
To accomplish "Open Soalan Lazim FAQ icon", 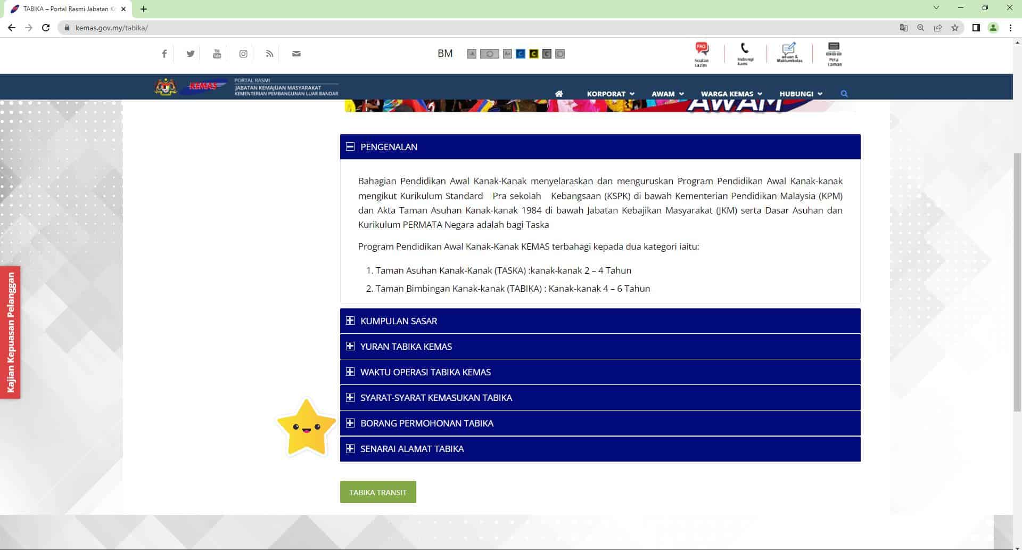I will pos(702,54).
